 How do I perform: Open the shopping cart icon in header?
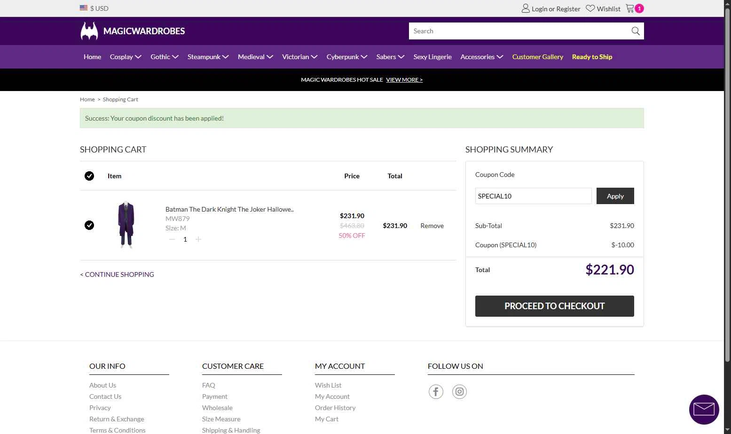point(630,8)
